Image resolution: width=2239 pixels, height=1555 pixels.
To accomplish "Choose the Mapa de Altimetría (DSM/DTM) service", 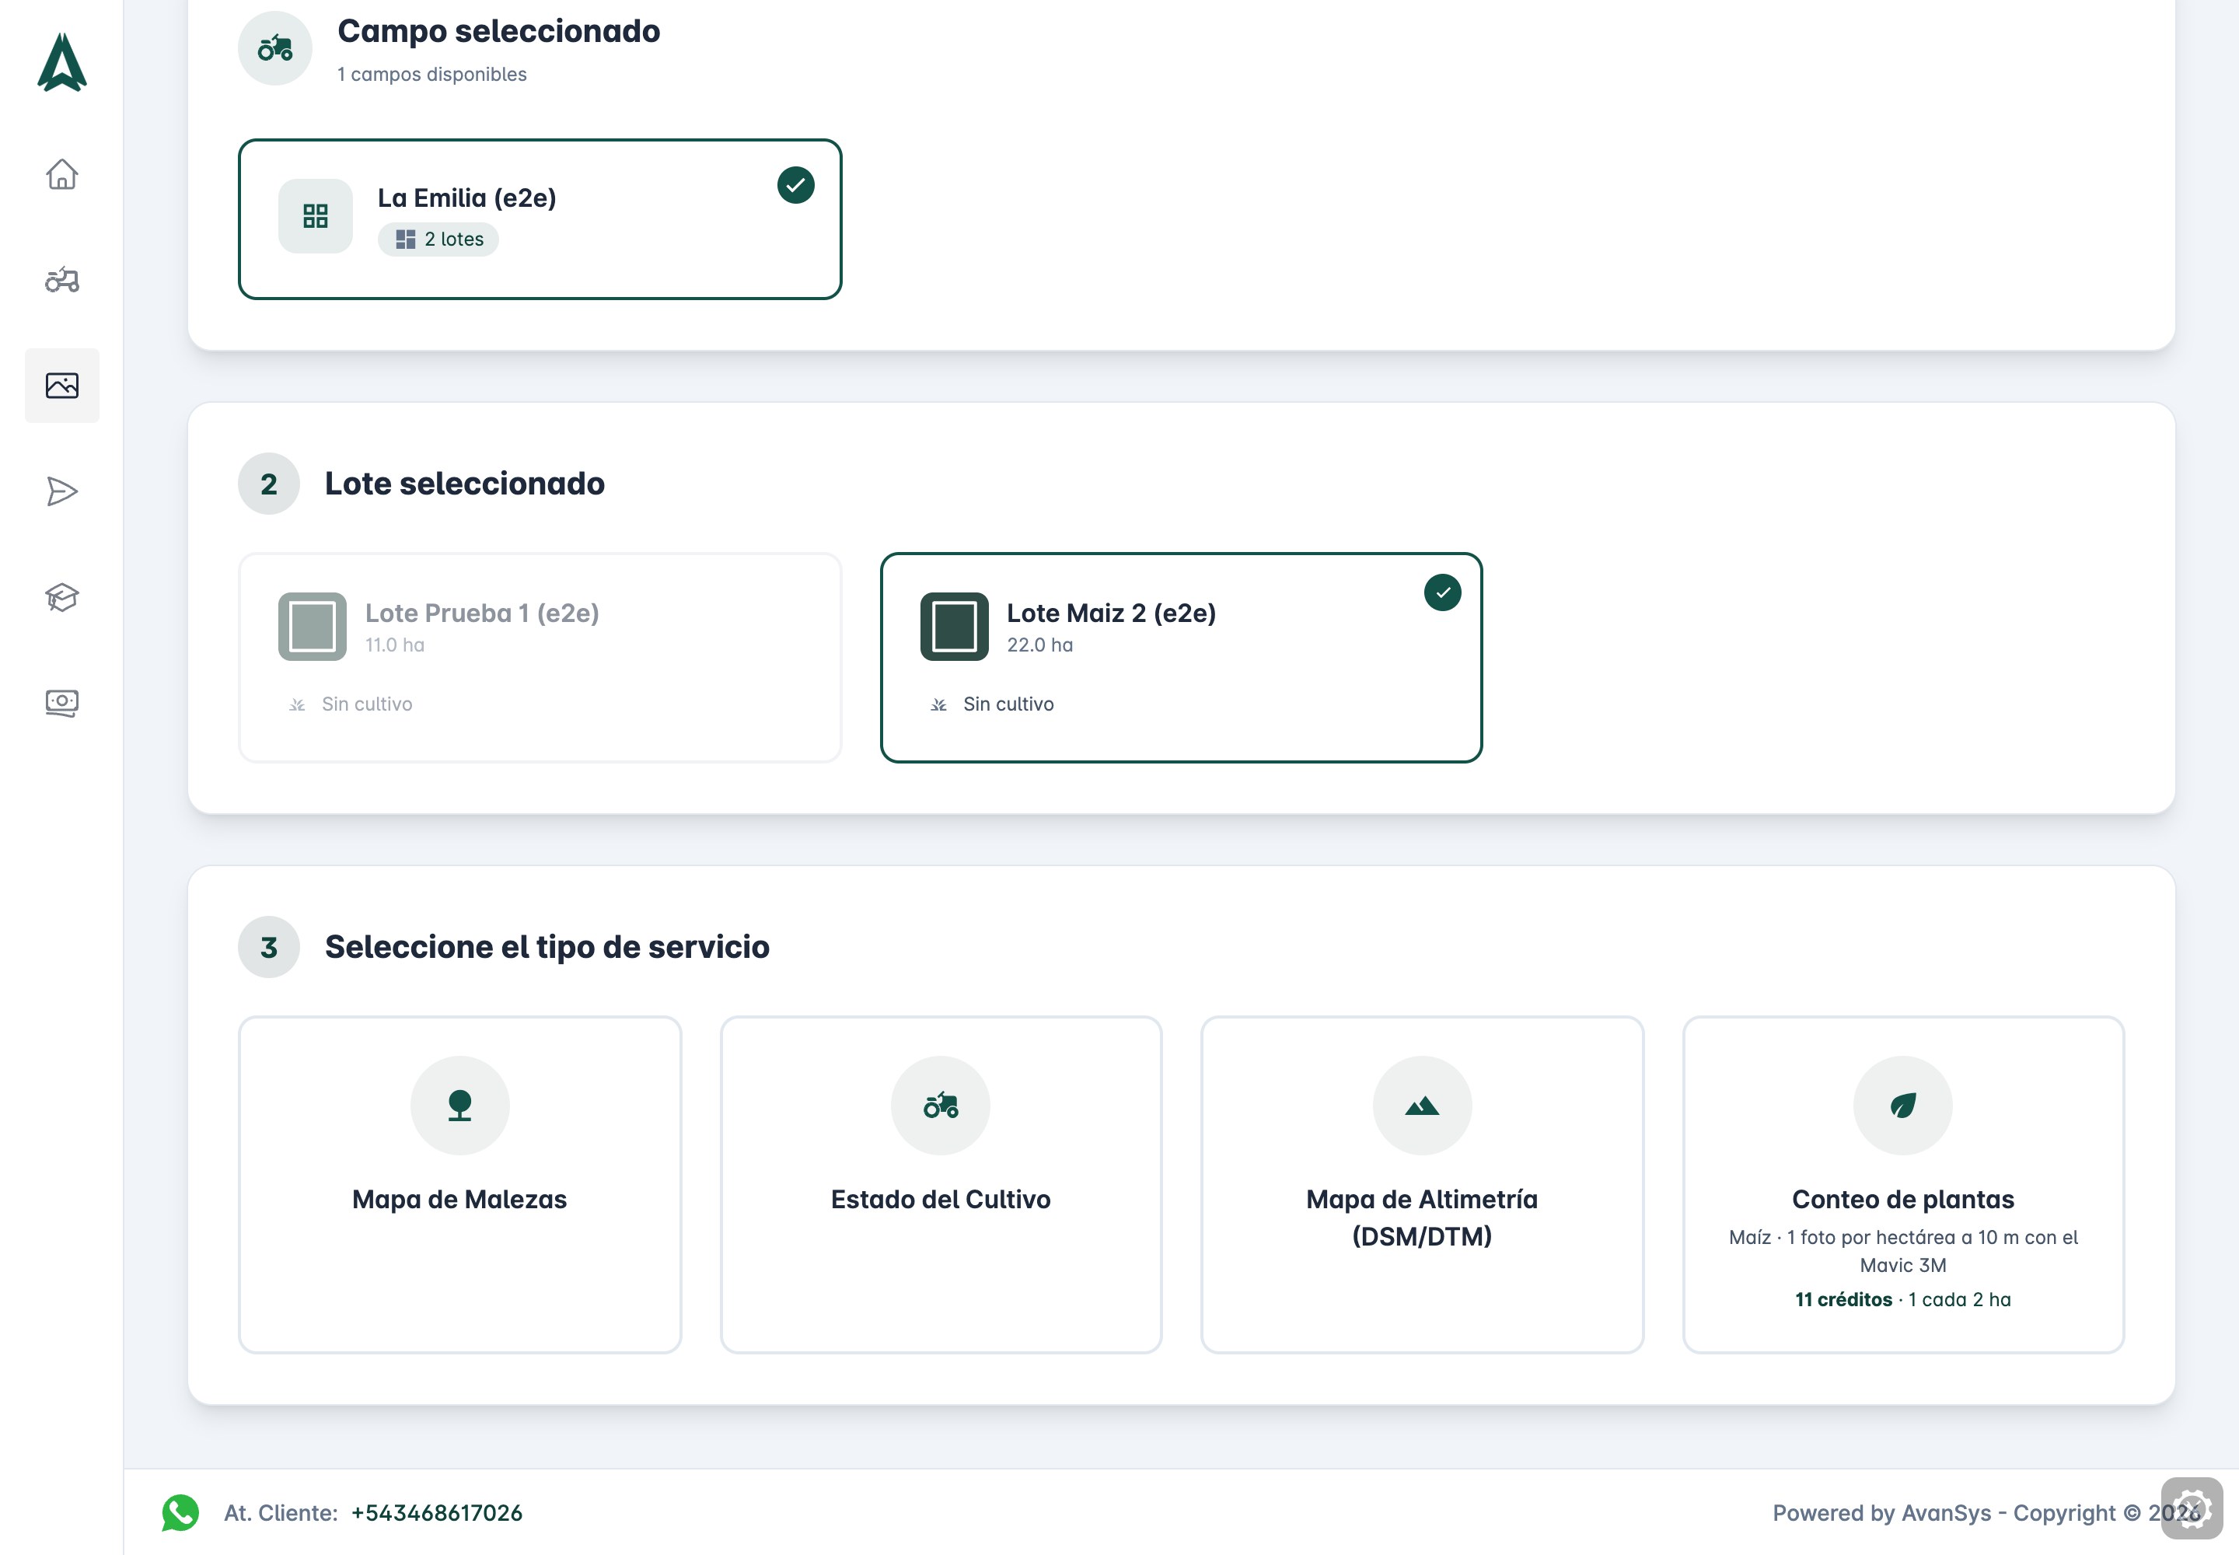I will click(x=1423, y=1185).
